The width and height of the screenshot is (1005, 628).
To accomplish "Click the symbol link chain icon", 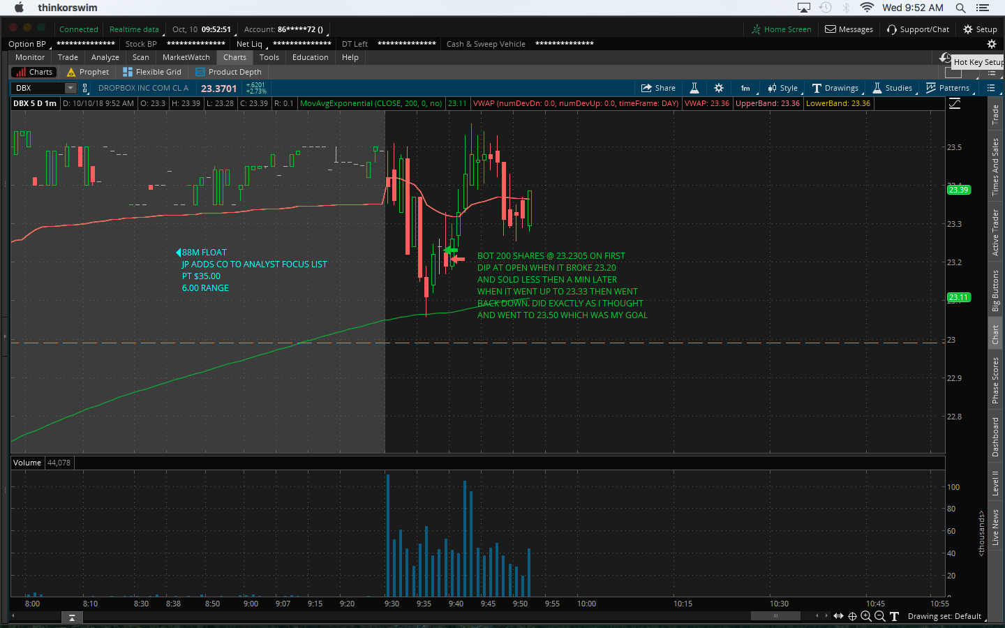I will pos(85,88).
